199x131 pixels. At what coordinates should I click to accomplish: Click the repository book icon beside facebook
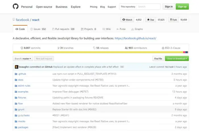(x=14, y=19)
